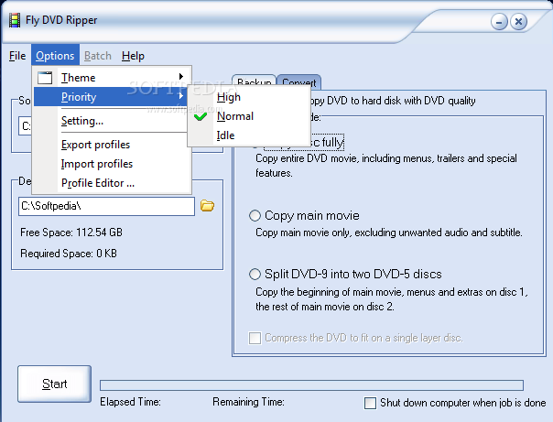Choose Import profiles

[113, 164]
